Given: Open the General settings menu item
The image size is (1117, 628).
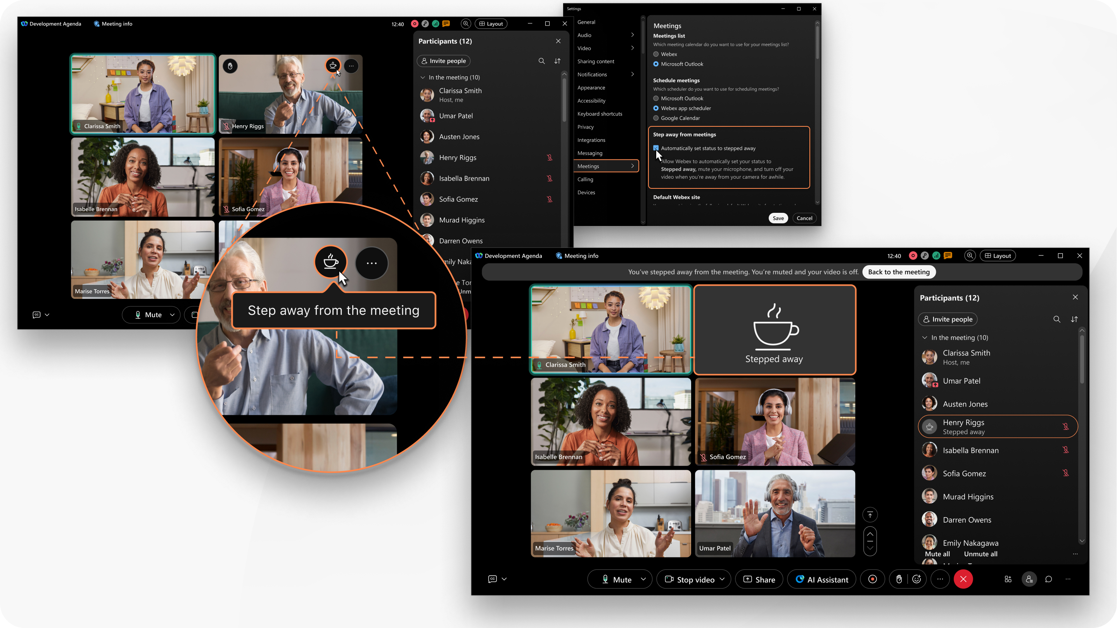Looking at the screenshot, I should (586, 22).
